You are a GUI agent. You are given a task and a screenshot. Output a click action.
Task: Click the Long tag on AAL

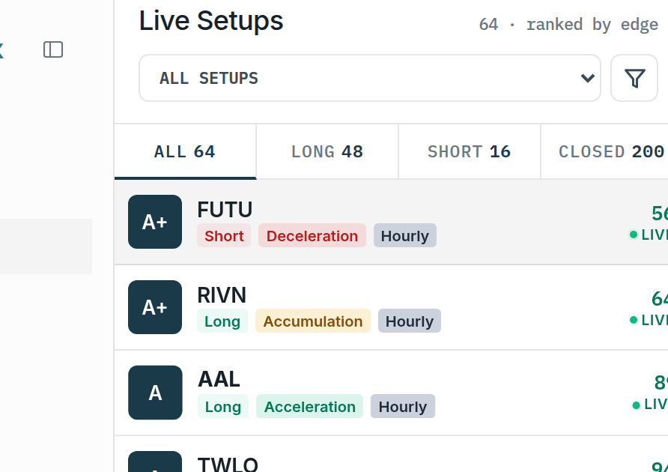[x=223, y=406]
